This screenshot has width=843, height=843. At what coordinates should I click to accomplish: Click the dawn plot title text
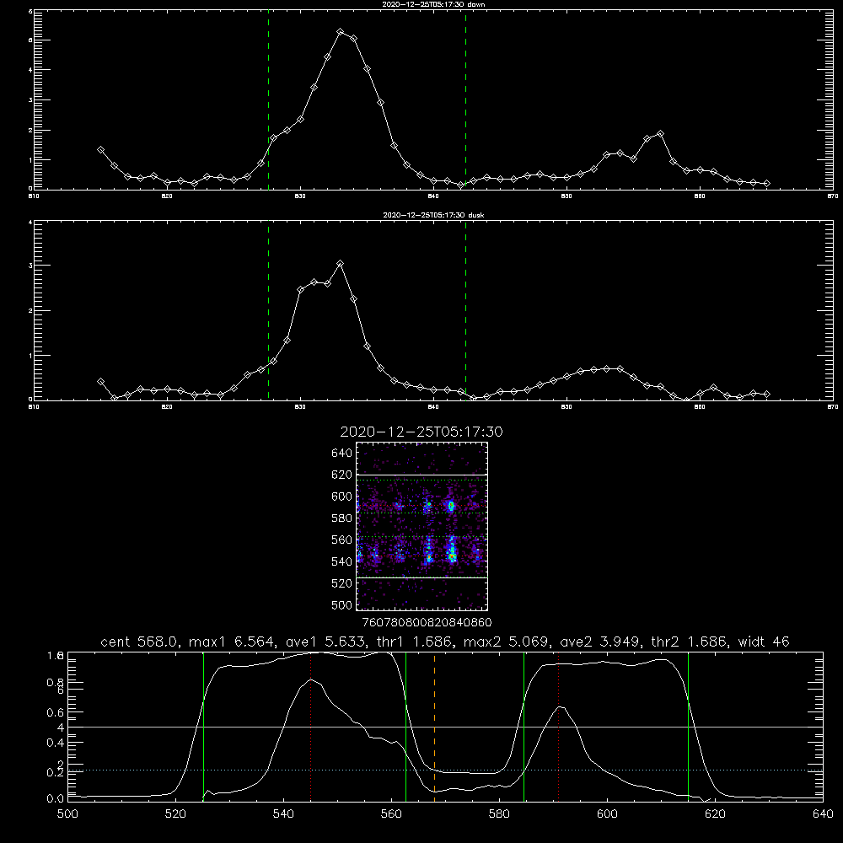click(x=433, y=3)
